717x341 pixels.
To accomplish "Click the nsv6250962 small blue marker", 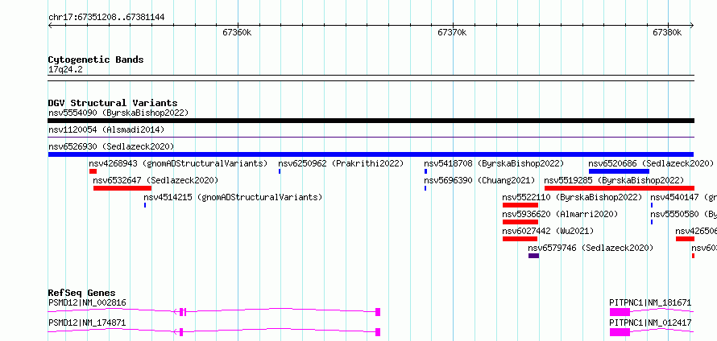I will pyautogui.click(x=280, y=171).
